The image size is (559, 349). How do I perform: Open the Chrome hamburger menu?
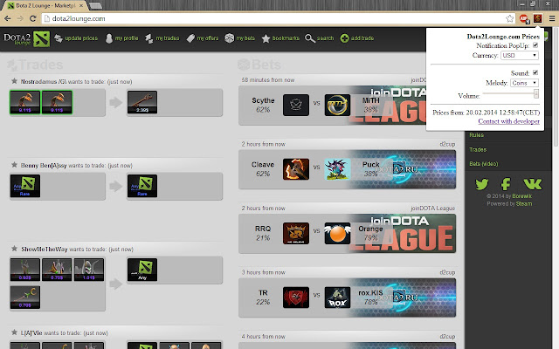click(x=551, y=18)
